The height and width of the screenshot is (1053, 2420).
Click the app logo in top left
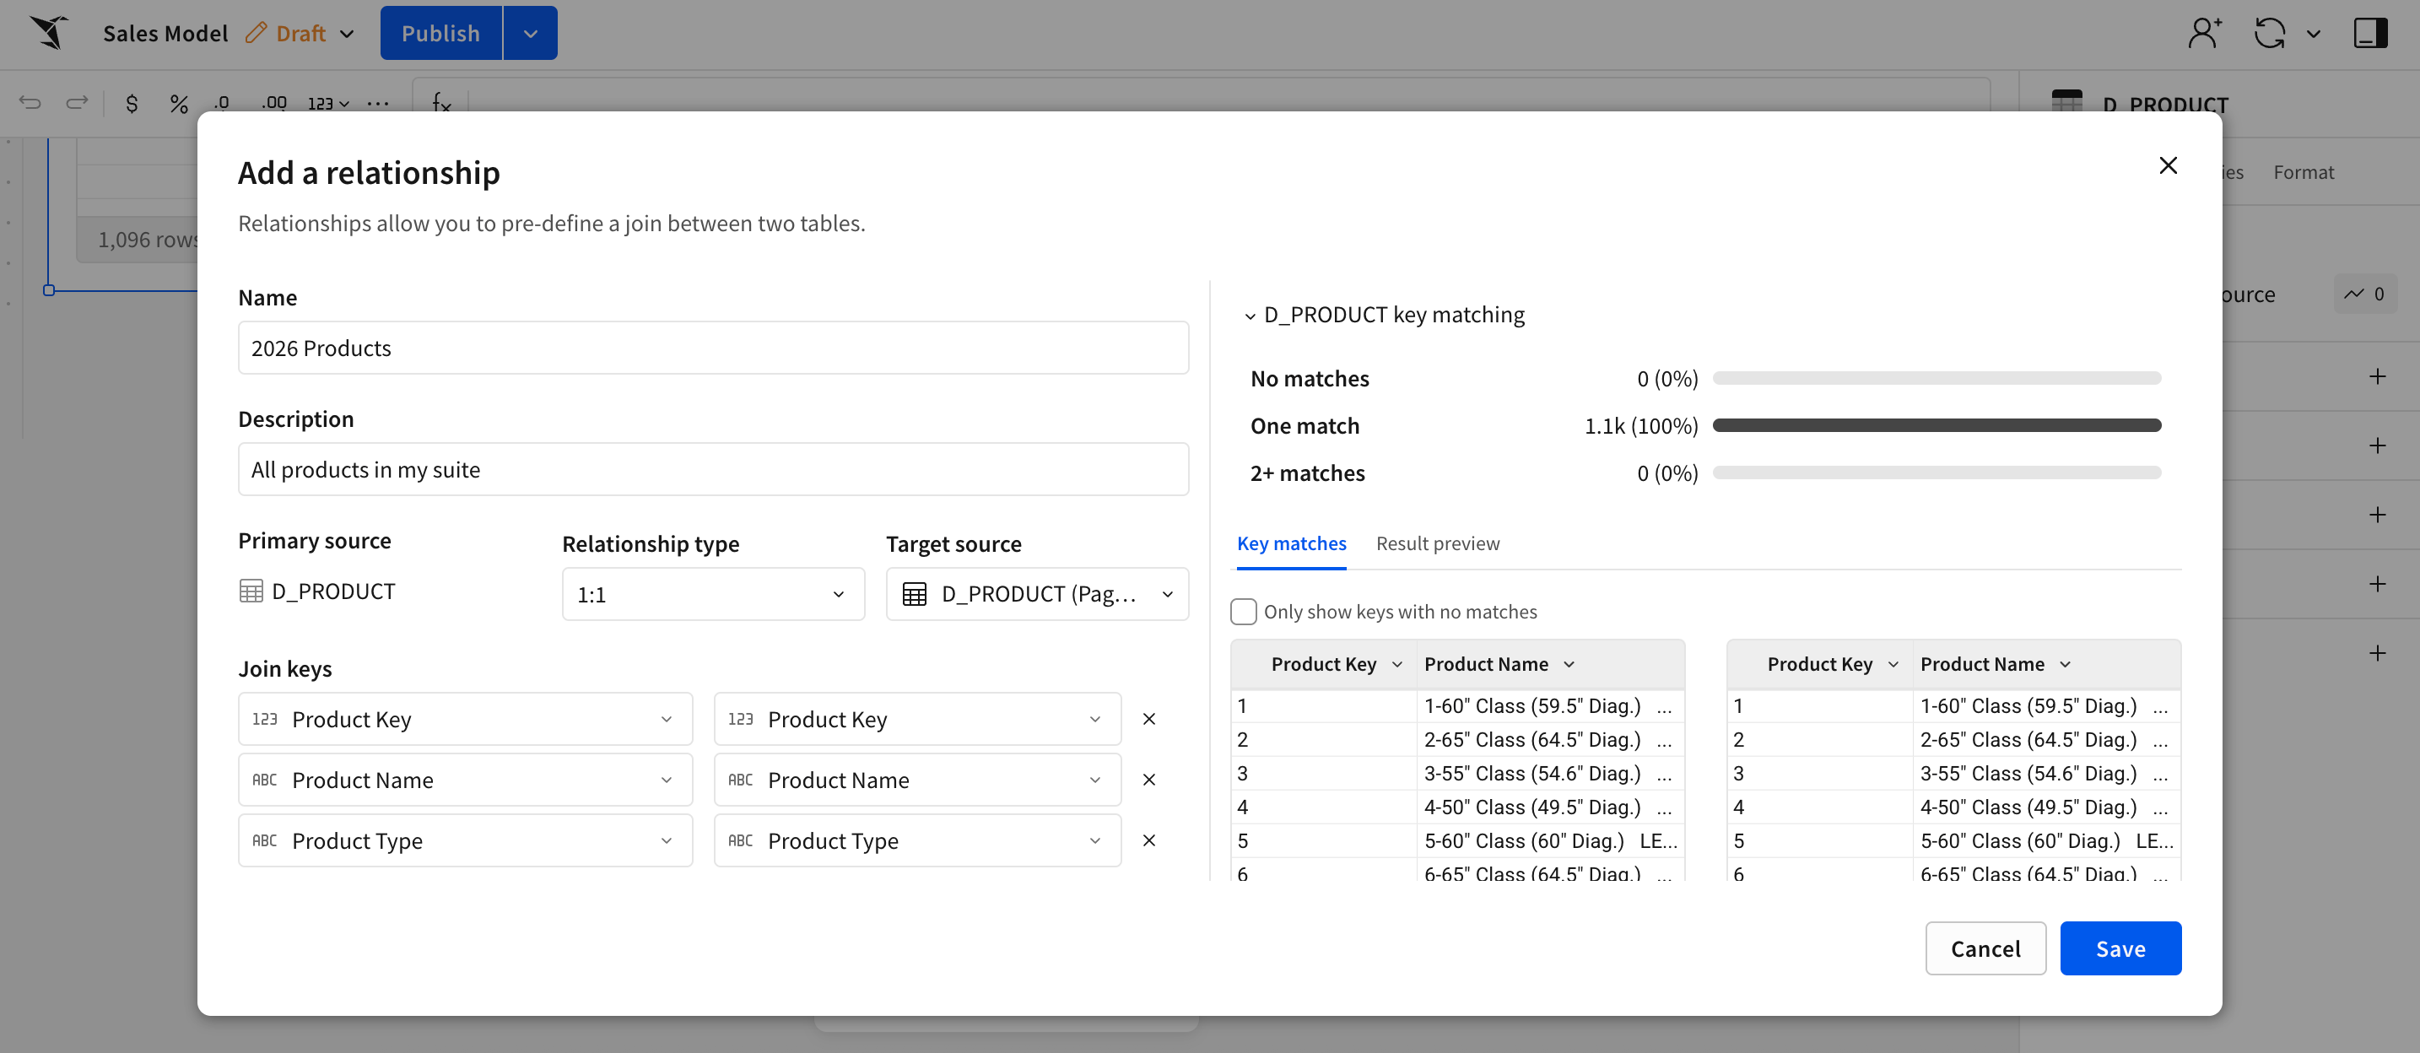coord(49,33)
